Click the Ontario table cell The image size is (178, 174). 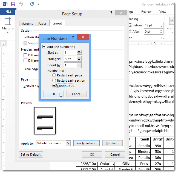tap(107, 164)
